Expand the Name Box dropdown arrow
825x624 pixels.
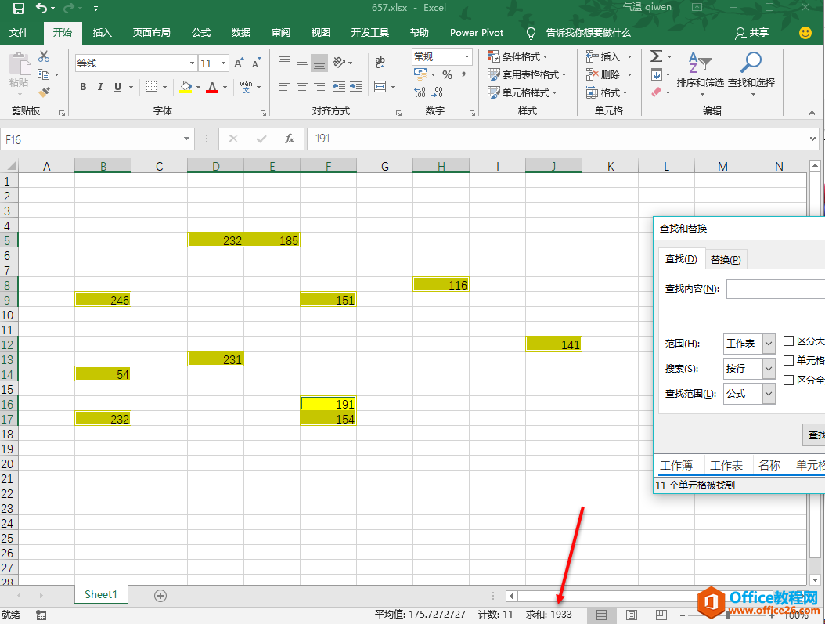pos(186,139)
